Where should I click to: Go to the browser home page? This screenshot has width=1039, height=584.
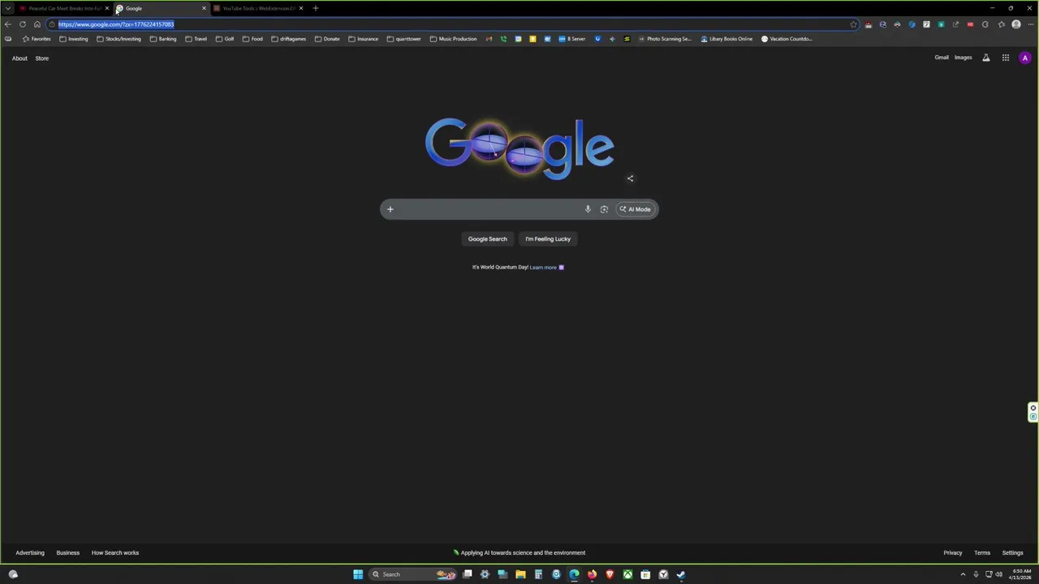37,24
